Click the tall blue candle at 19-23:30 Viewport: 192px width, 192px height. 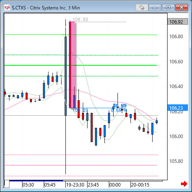point(65,76)
